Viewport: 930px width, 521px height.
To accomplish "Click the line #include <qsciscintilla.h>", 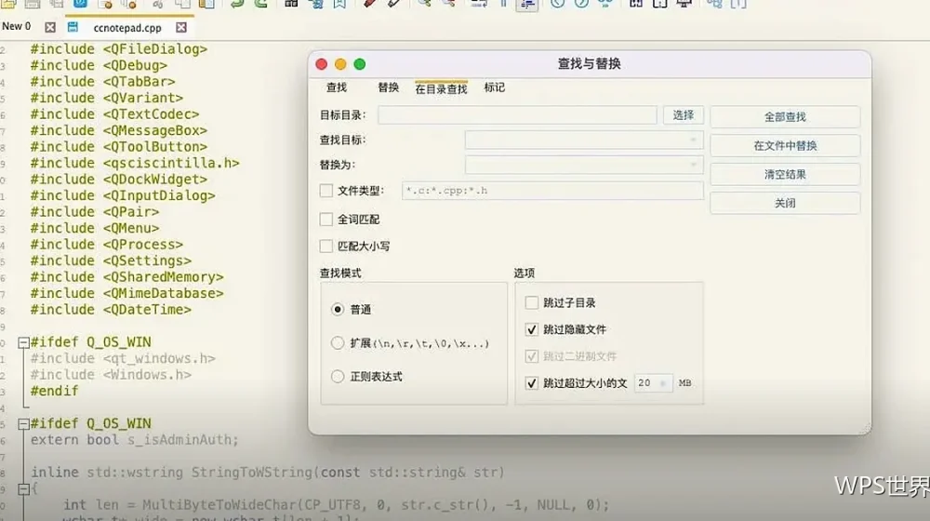I will coord(135,163).
